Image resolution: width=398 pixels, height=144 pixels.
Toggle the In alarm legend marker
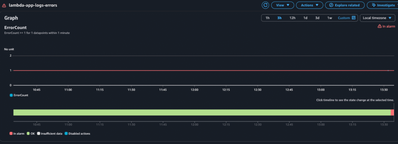[11, 134]
